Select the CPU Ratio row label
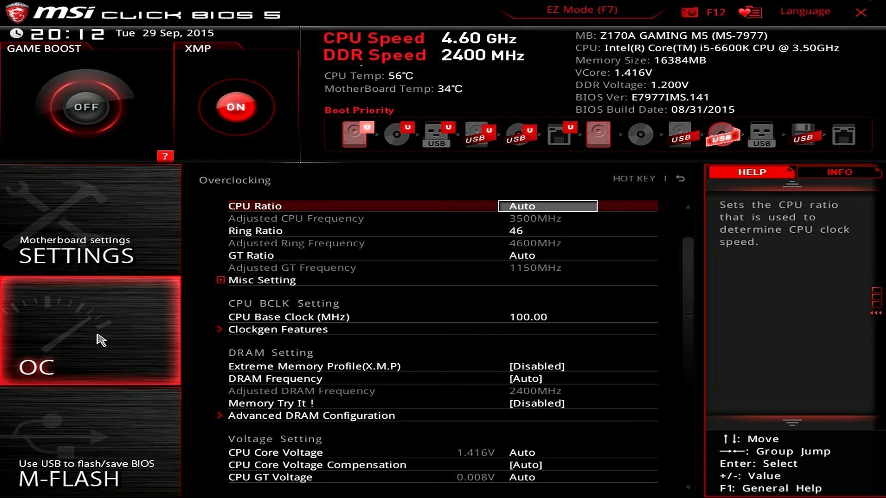Viewport: 886px width, 498px height. coord(255,206)
